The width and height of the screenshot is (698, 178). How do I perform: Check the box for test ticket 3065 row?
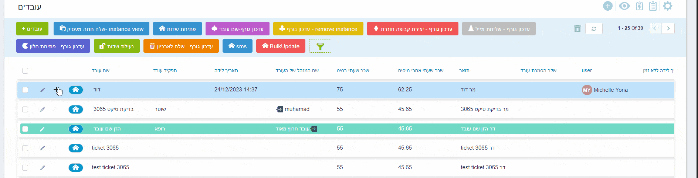coord(25,168)
